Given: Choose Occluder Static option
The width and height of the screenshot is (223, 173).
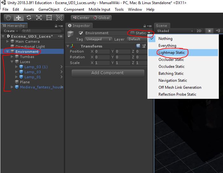Looking at the screenshot, I should pos(183,60).
